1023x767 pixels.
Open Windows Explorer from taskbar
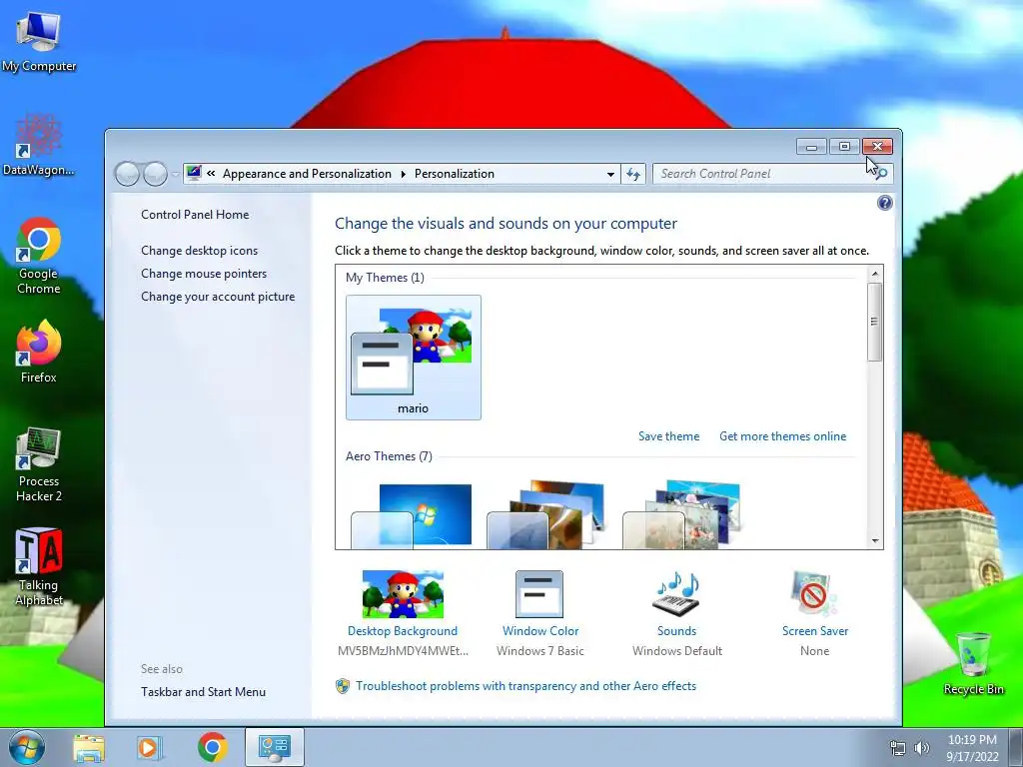point(89,747)
